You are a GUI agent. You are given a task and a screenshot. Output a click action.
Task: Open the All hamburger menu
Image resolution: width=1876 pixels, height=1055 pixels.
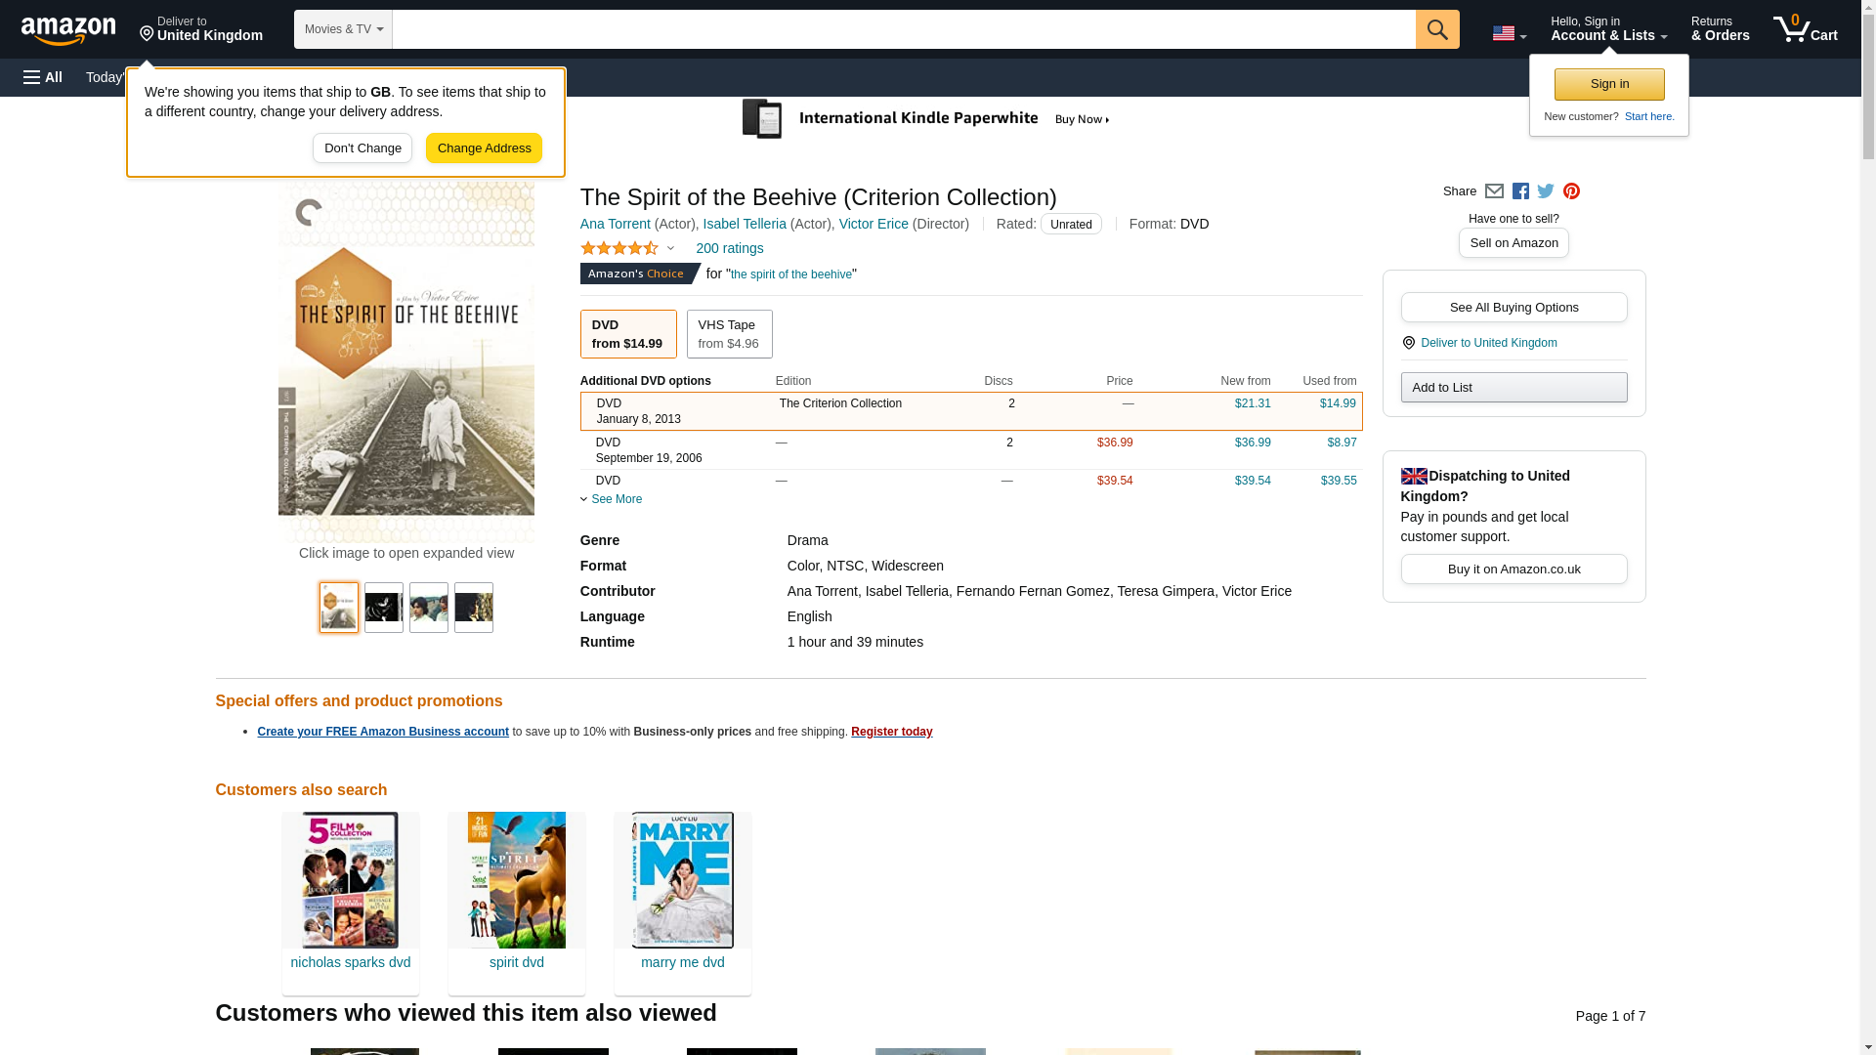coord(43,77)
